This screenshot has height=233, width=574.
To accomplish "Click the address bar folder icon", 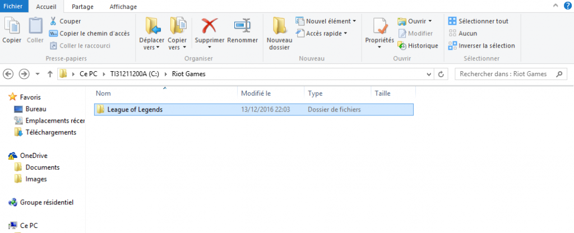I will [63, 74].
